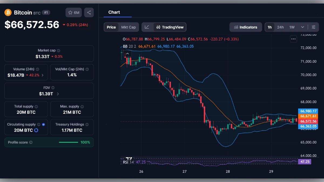
Task: Click the verified badge beside Circulating supply
Action: 43,124
